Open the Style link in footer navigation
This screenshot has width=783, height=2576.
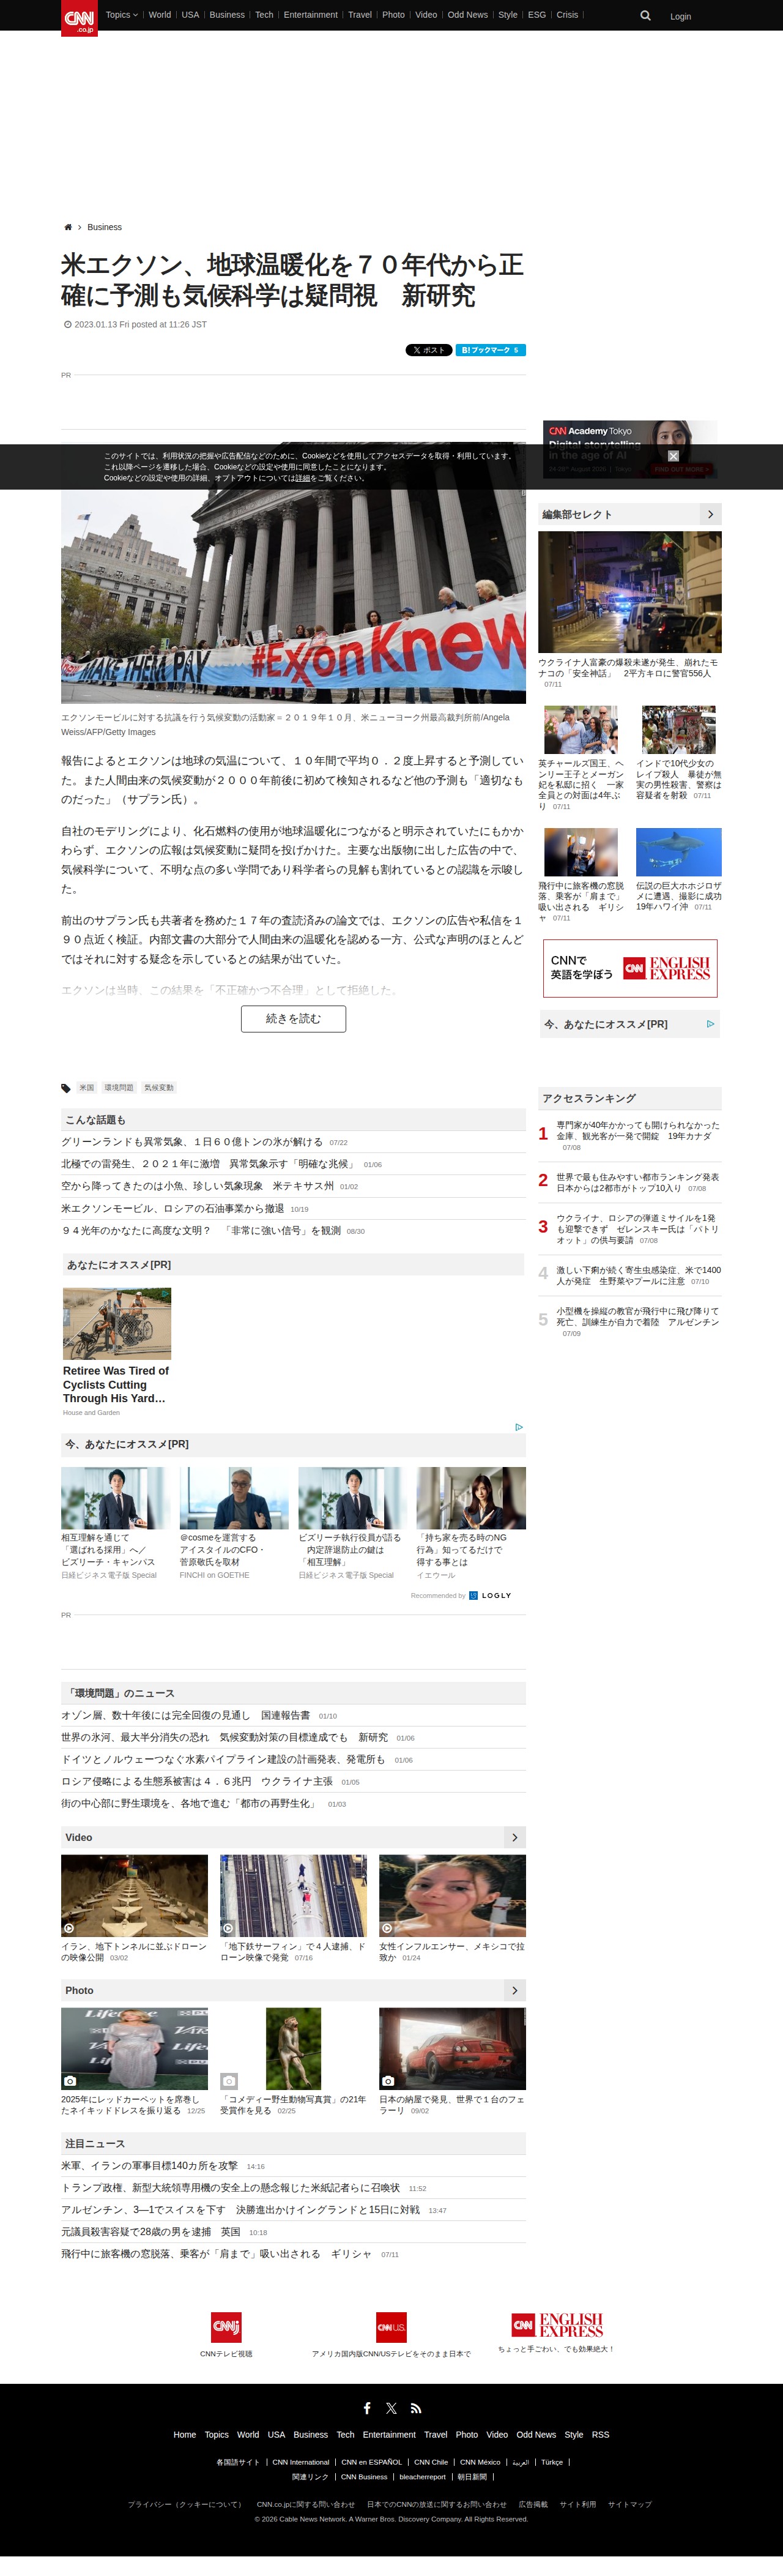pyautogui.click(x=574, y=2435)
